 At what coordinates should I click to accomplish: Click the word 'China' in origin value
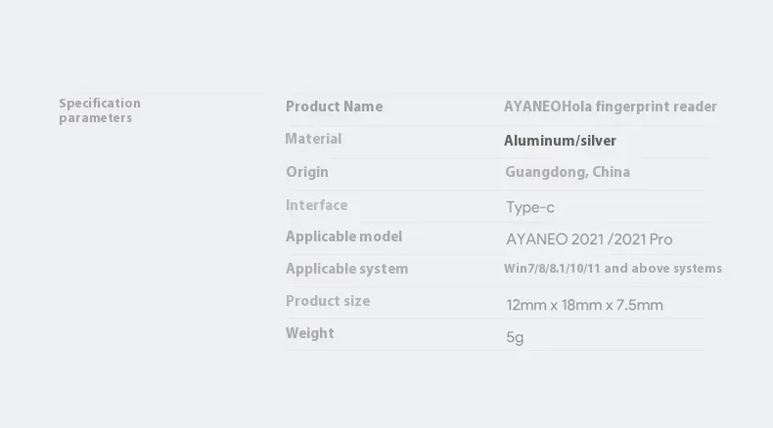click(x=612, y=172)
